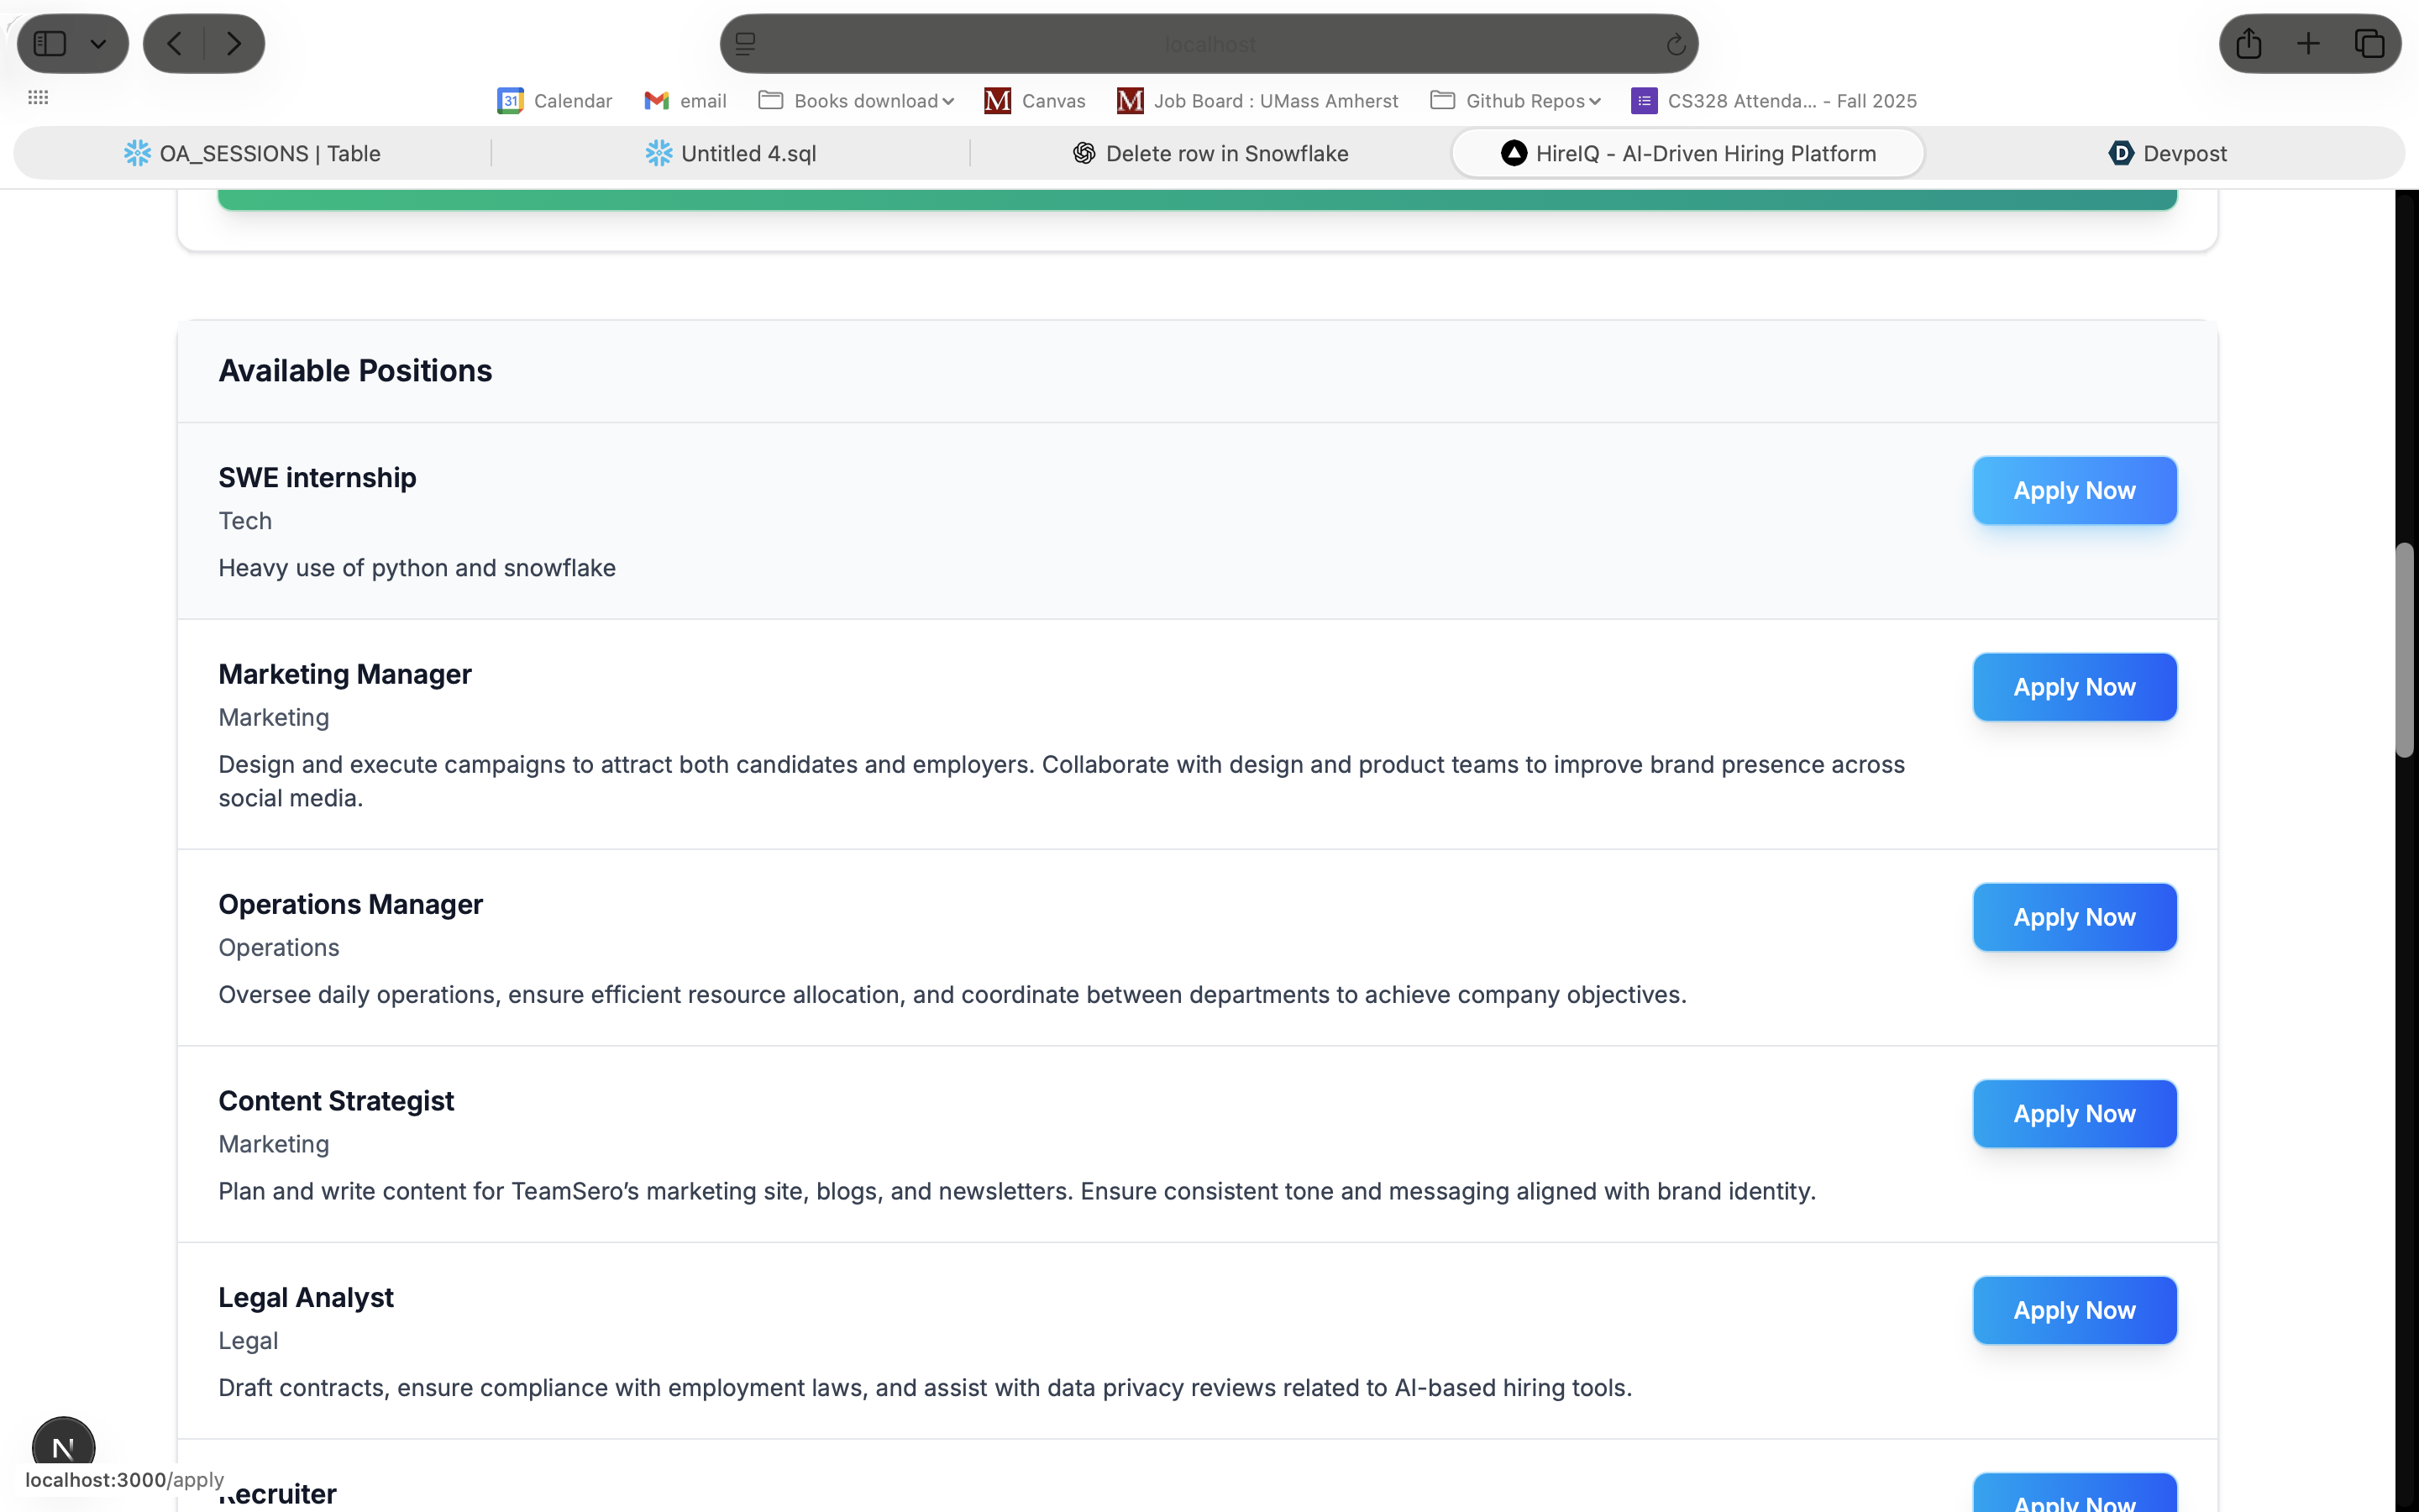The width and height of the screenshot is (2419, 1512).
Task: Show the tab overview icon
Action: (x=2369, y=44)
